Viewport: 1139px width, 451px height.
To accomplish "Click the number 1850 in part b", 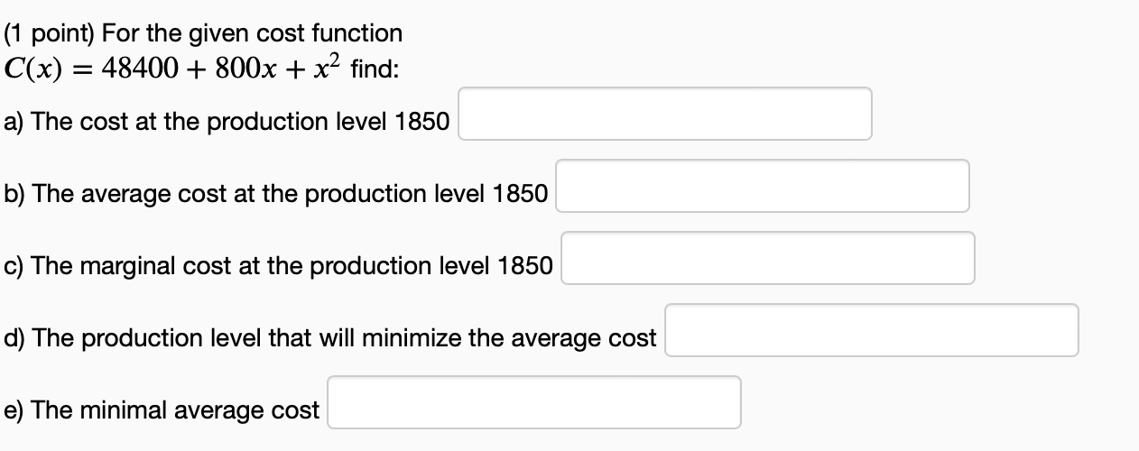I will [521, 195].
